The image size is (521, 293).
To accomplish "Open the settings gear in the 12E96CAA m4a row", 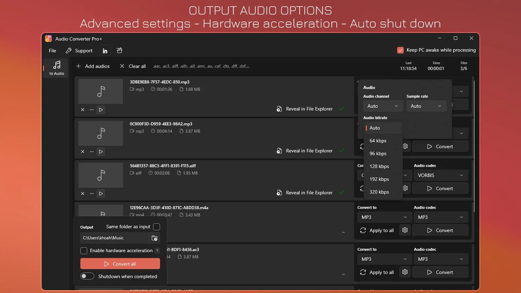I will pos(405,230).
